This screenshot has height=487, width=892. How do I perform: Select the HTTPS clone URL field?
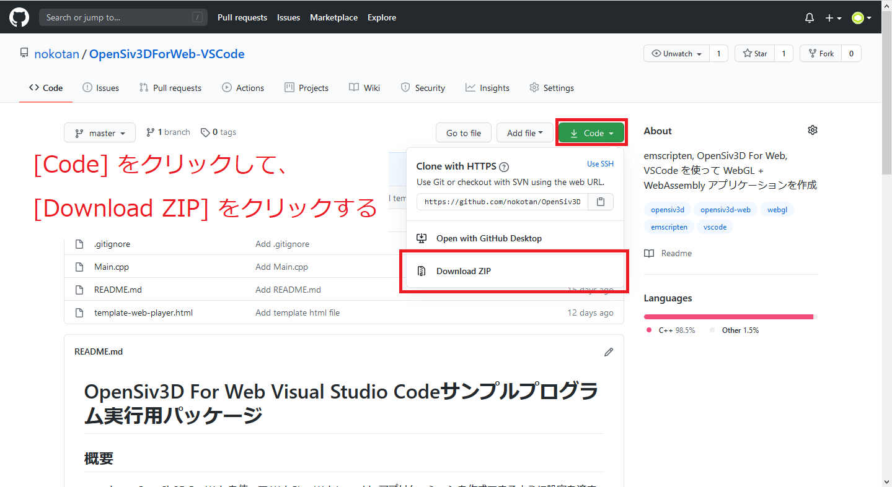click(x=502, y=202)
